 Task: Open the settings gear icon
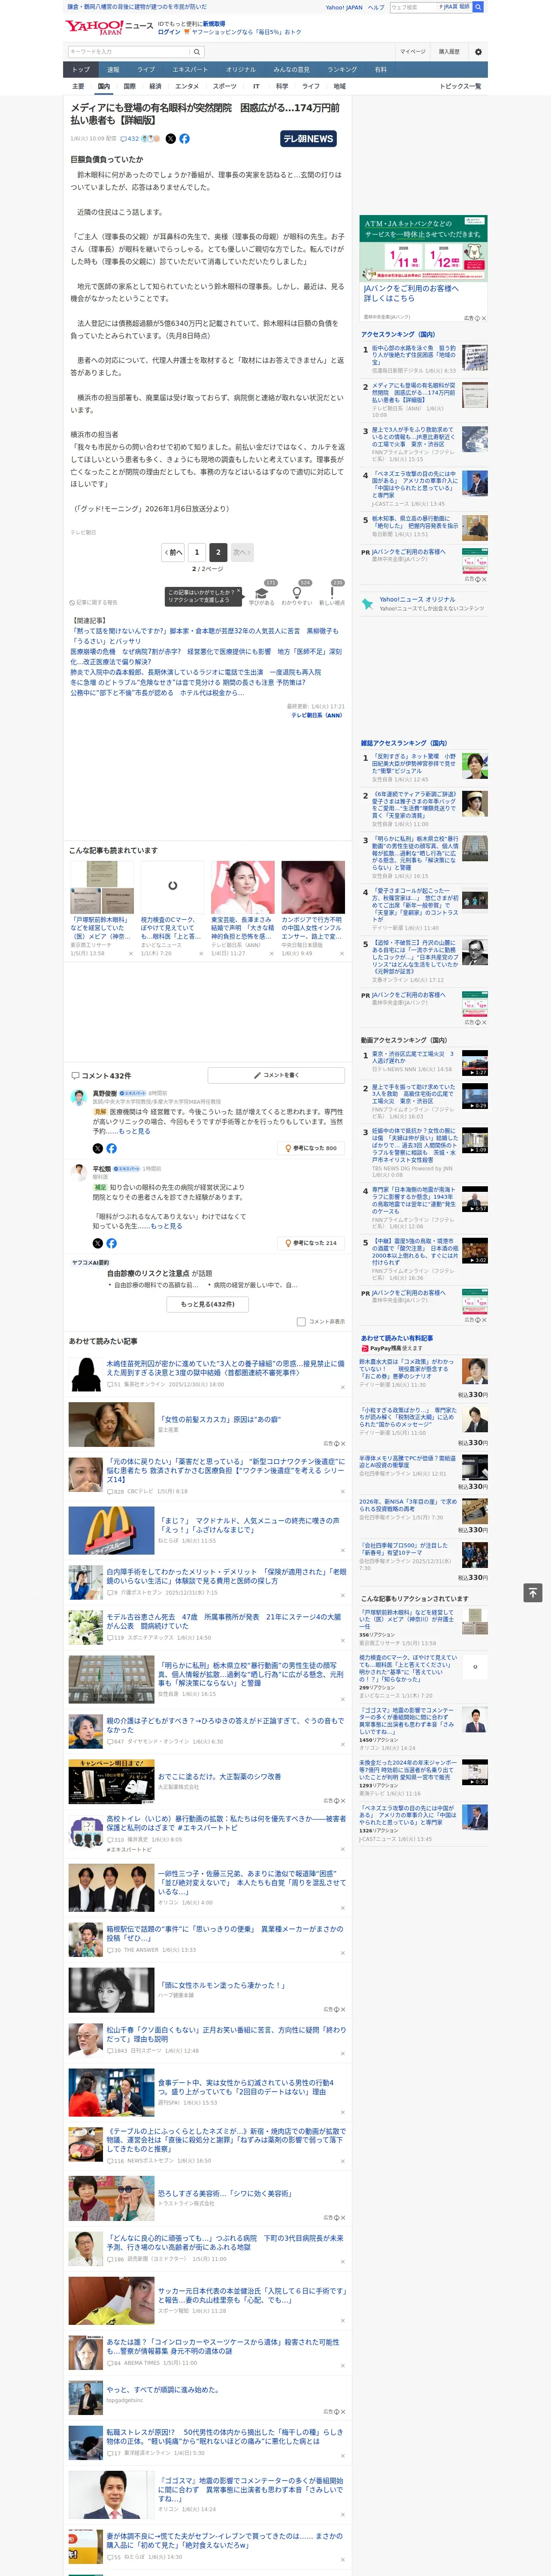point(478,51)
